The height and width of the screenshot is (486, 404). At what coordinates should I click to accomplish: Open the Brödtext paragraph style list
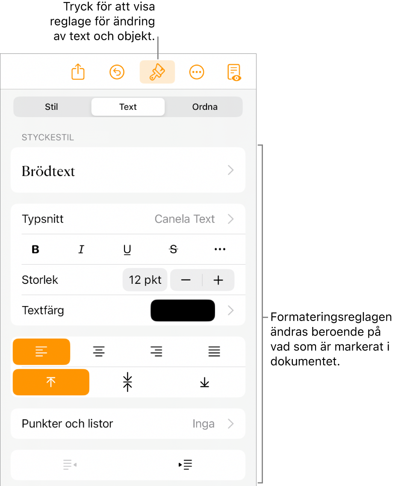tap(128, 170)
